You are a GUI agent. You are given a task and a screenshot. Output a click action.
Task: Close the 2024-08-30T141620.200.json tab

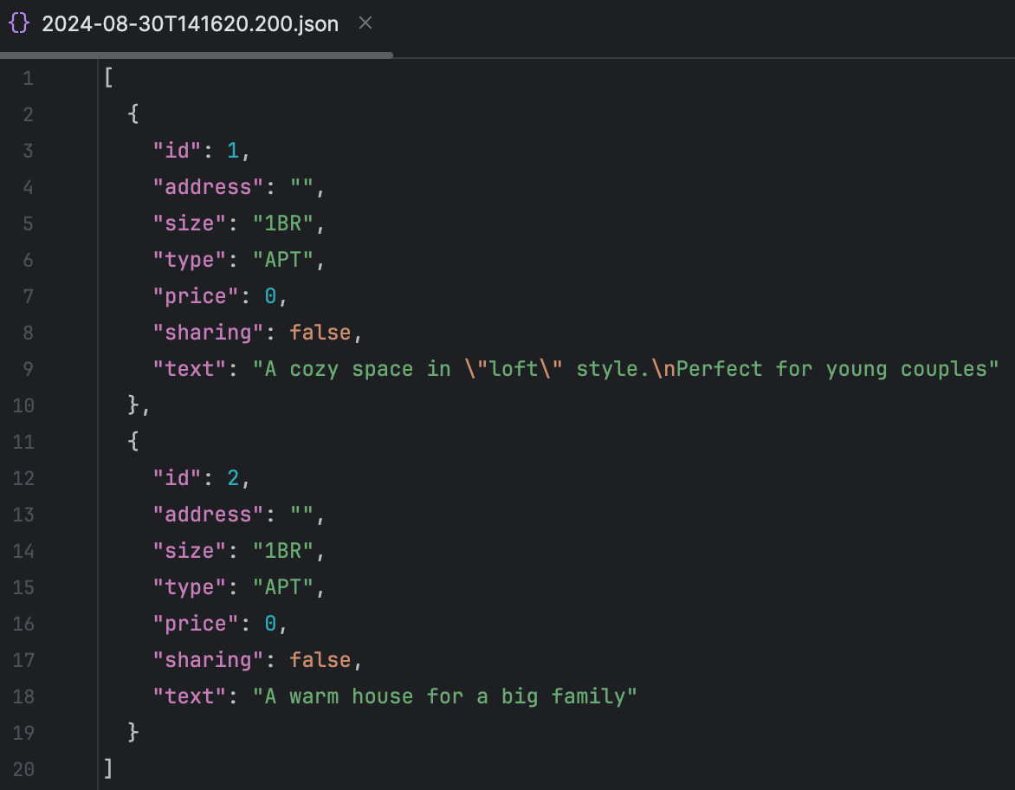[x=365, y=23]
